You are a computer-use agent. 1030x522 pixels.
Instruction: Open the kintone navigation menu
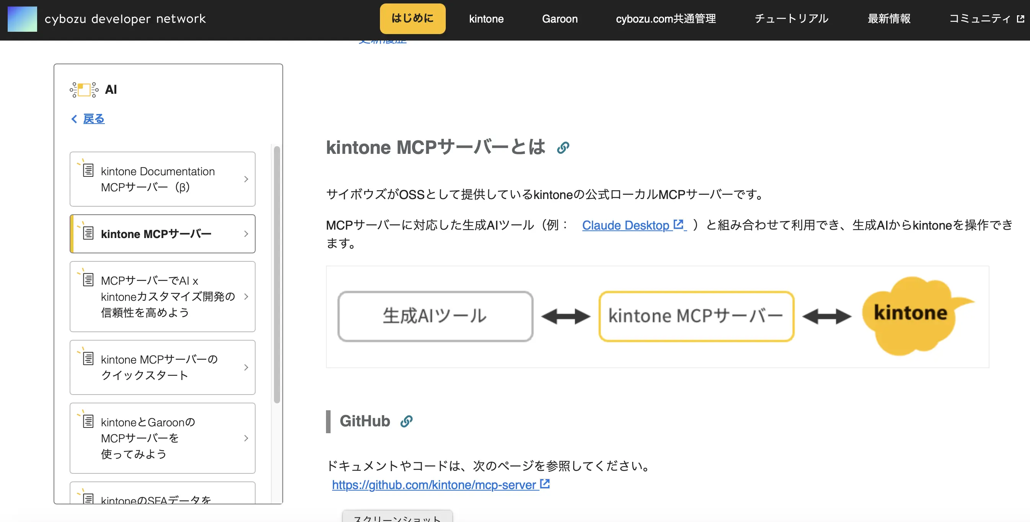pos(486,19)
